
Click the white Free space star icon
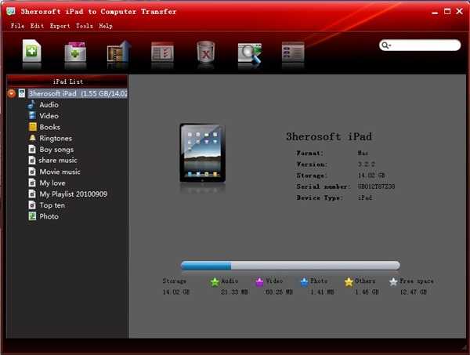393,282
